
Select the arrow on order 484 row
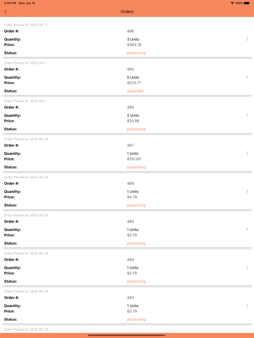tap(247, 267)
